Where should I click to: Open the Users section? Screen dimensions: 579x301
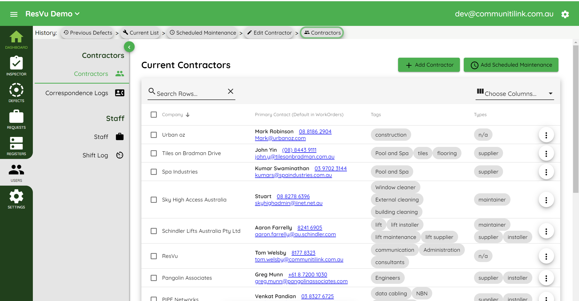click(16, 173)
